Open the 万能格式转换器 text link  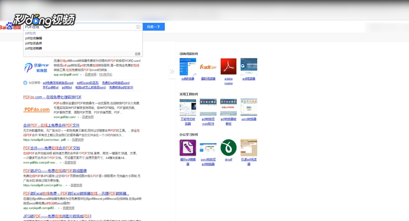click(188, 121)
